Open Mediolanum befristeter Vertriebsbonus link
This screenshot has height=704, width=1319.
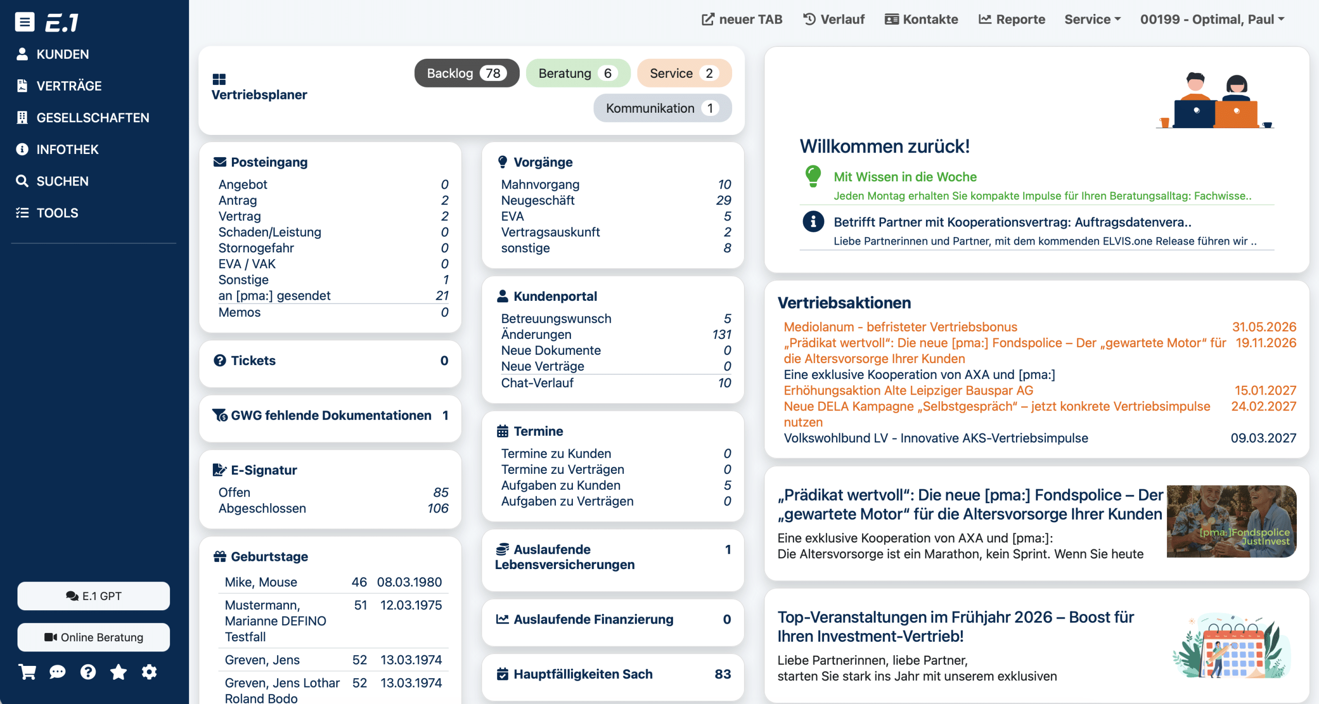[x=900, y=327]
